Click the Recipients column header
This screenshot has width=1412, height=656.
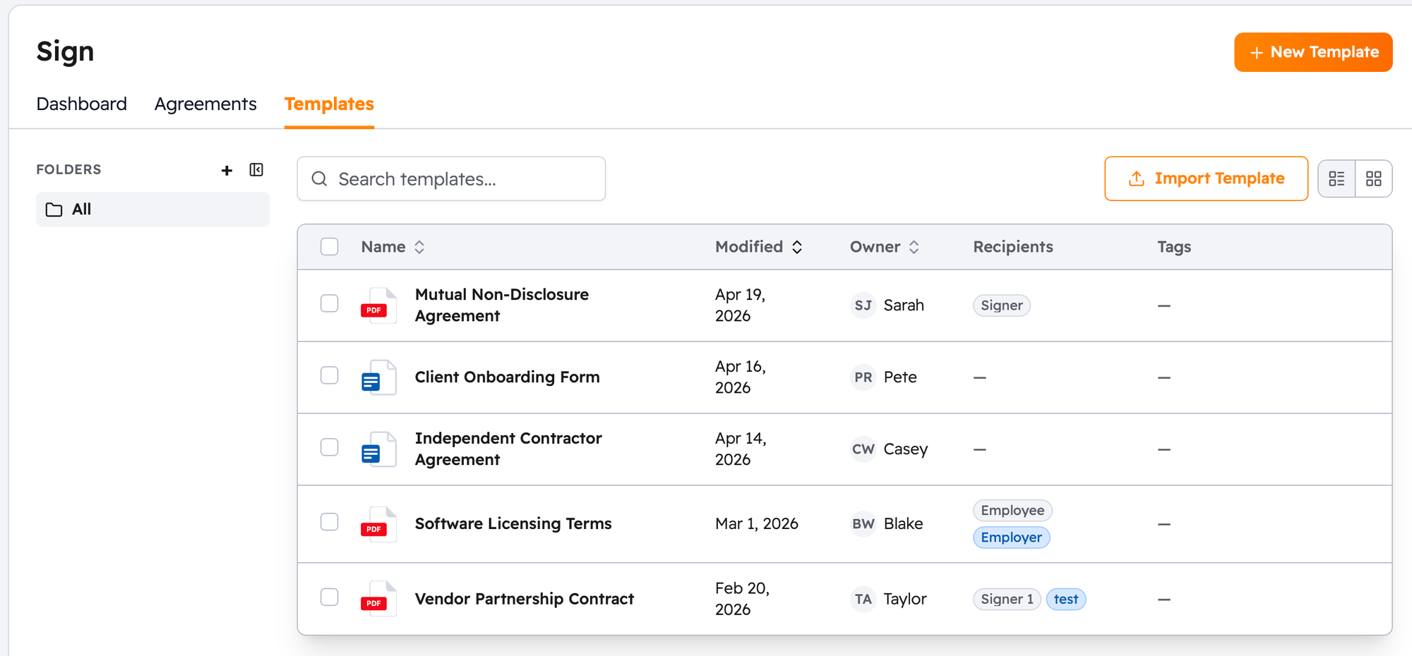coord(1013,247)
